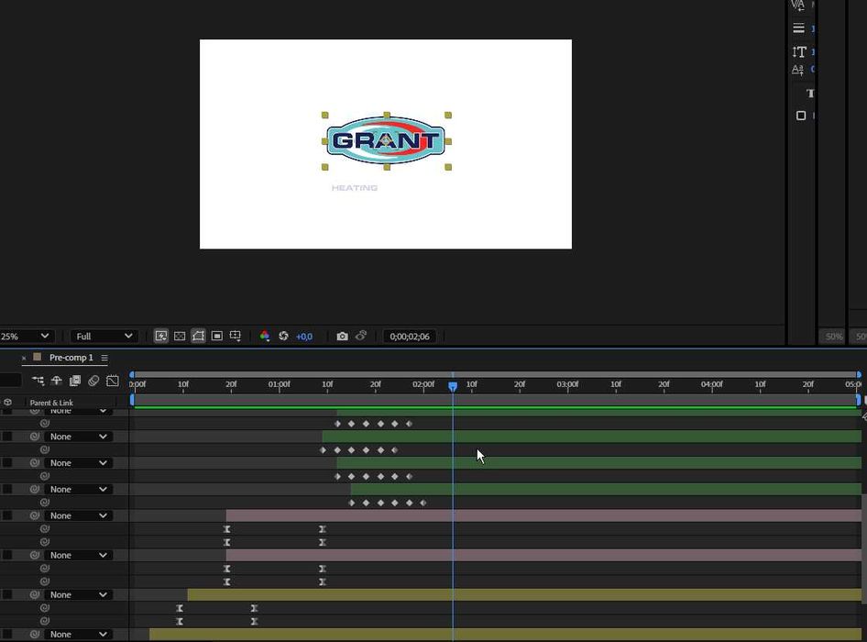The width and height of the screenshot is (867, 642).
Task: Enable Frame Blending in the timeline
Action: [74, 381]
